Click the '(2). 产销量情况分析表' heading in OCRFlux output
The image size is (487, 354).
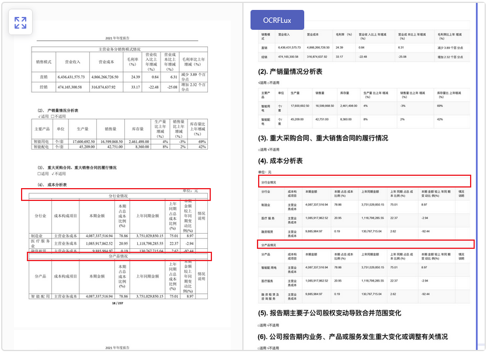pos(290,72)
